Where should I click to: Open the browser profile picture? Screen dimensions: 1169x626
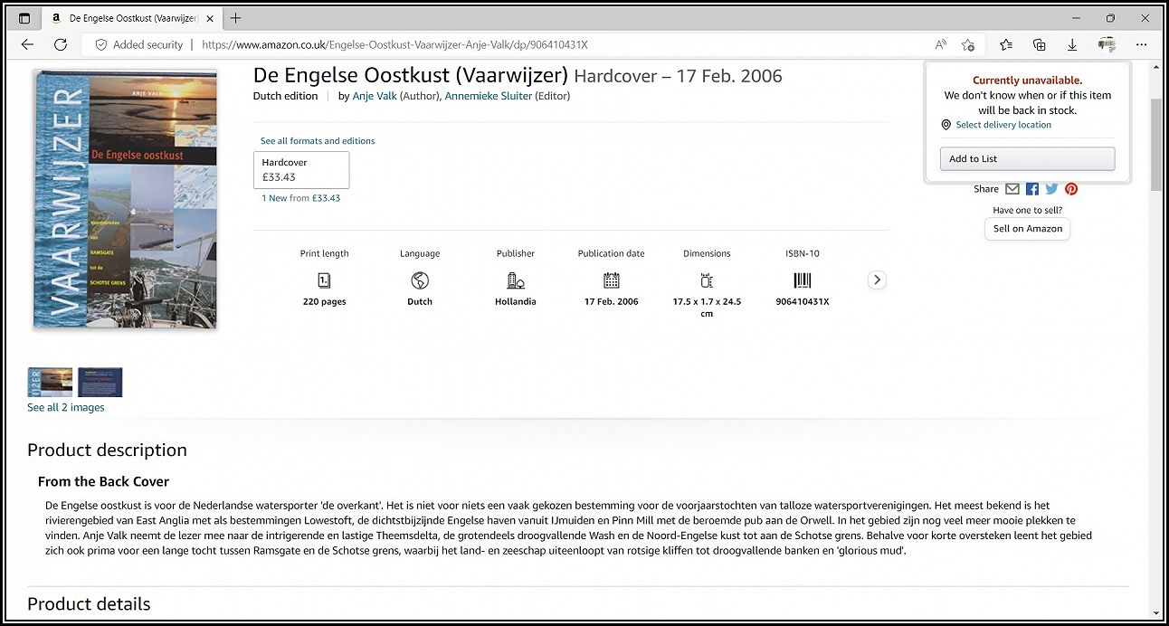tap(1106, 44)
